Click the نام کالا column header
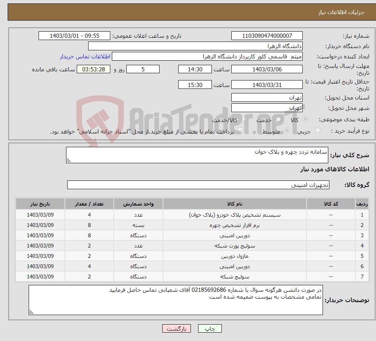 click(x=235, y=204)
